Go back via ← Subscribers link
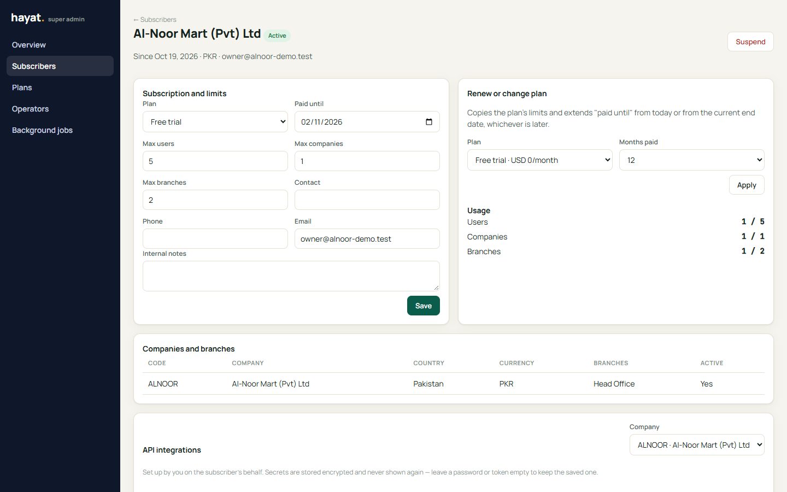 [x=155, y=20]
